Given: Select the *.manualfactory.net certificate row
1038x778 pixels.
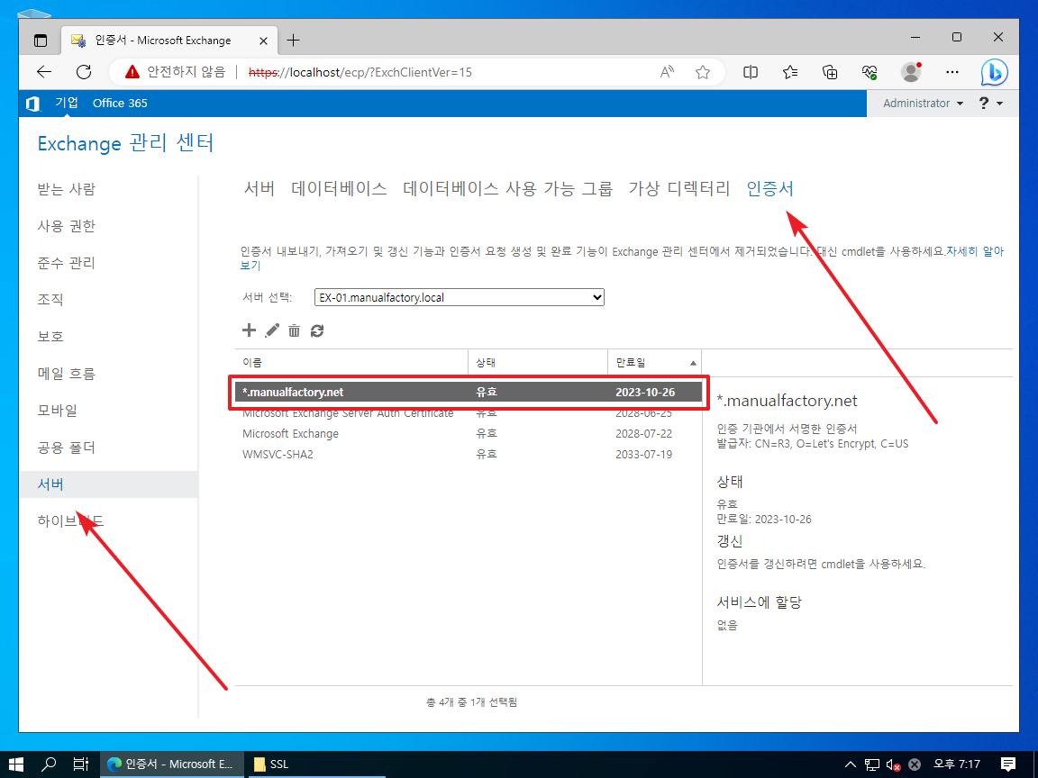Looking at the screenshot, I should pos(468,393).
